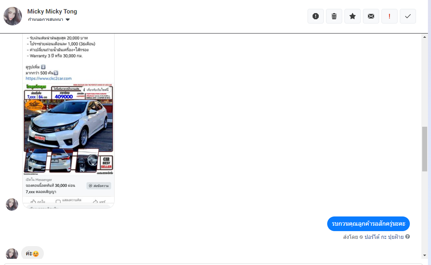The height and width of the screenshot is (265, 431).
Task: Click the ส่งข้อความ send message button
Action: [x=99, y=186]
